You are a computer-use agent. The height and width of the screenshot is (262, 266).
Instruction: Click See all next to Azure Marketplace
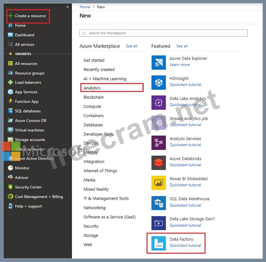click(x=132, y=46)
